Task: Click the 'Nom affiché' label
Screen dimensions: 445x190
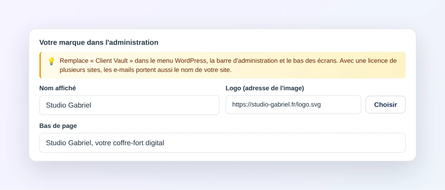Action: 57,88
